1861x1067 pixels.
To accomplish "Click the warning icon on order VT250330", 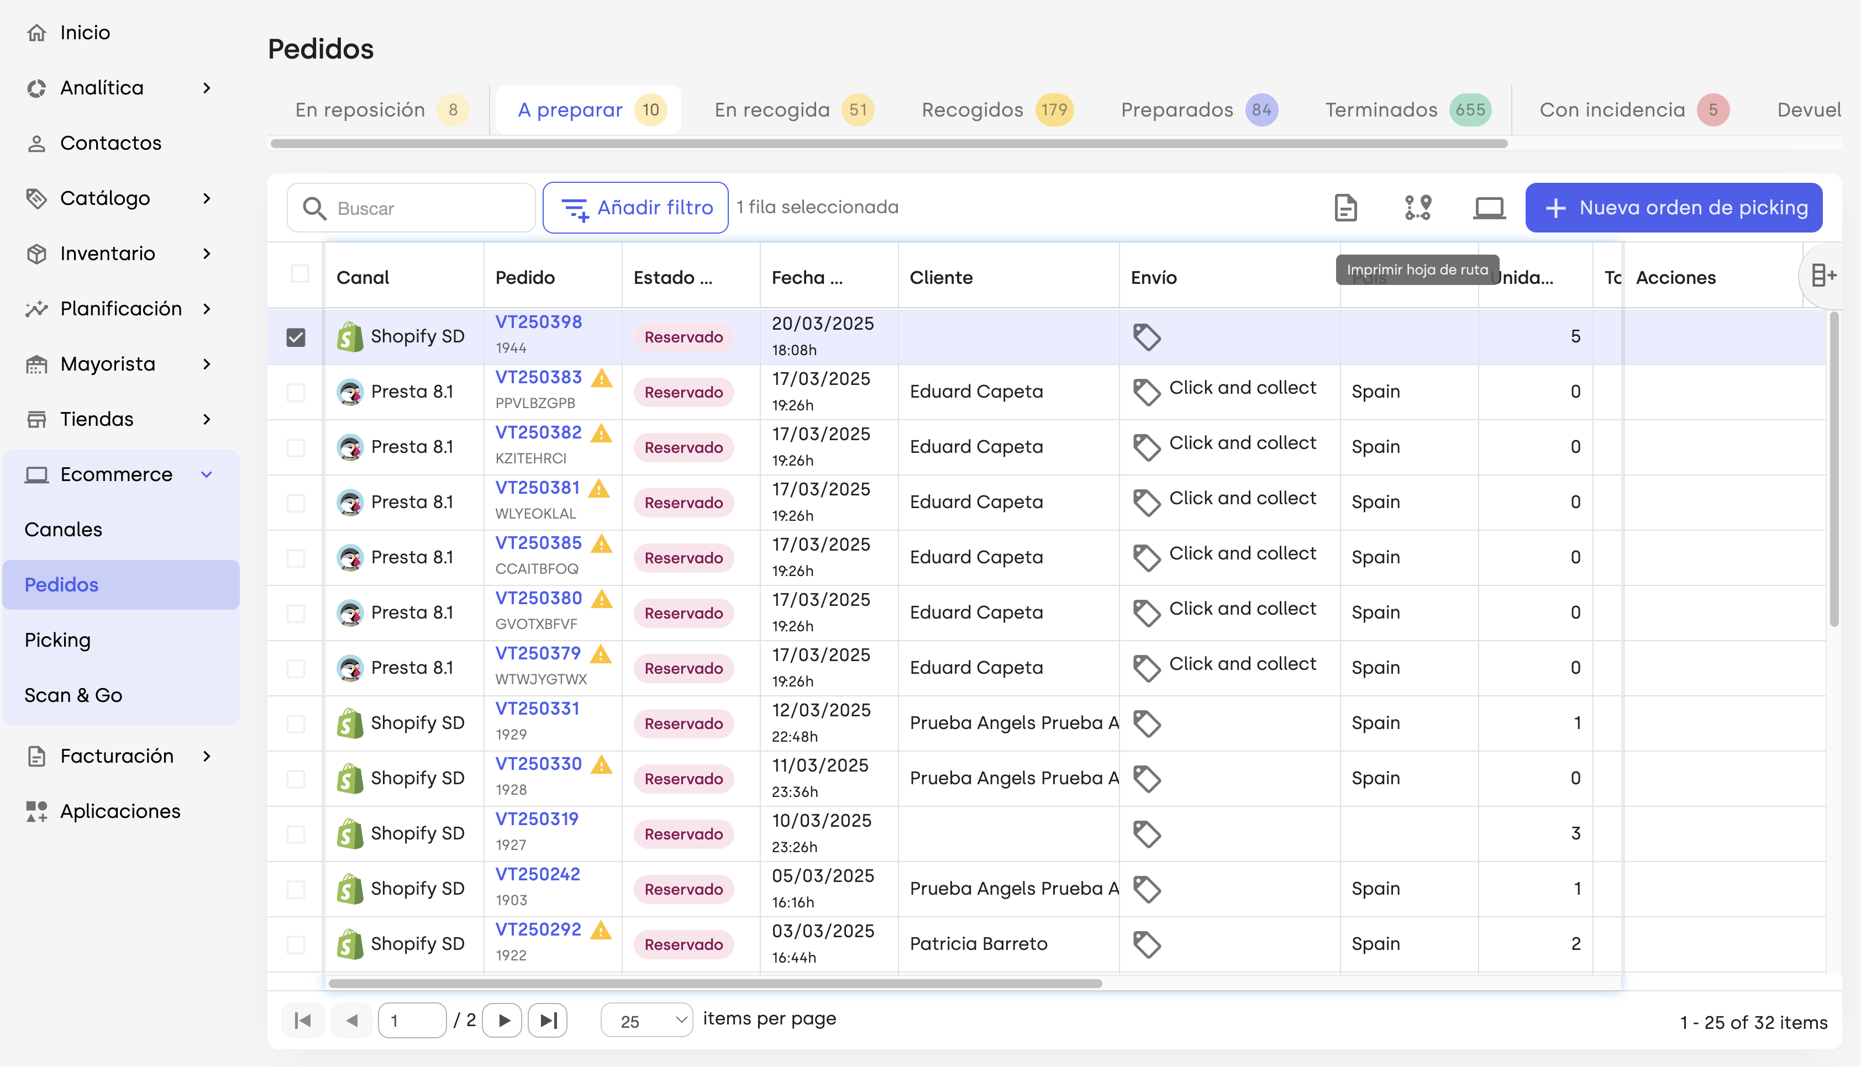I will 602,764.
